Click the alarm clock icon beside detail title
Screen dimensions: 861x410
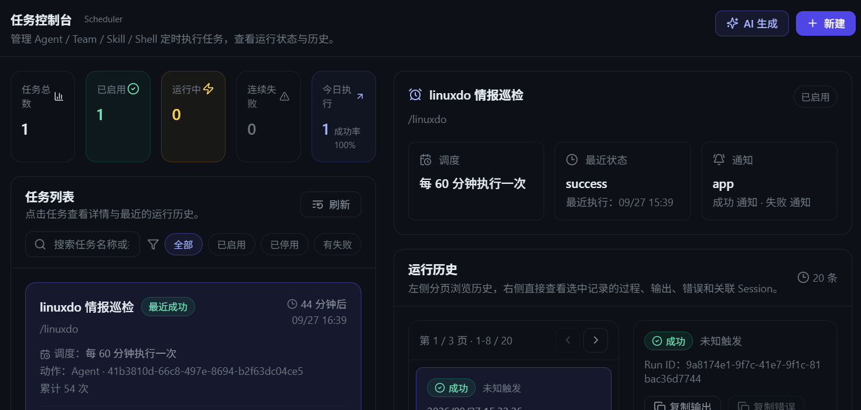point(415,94)
